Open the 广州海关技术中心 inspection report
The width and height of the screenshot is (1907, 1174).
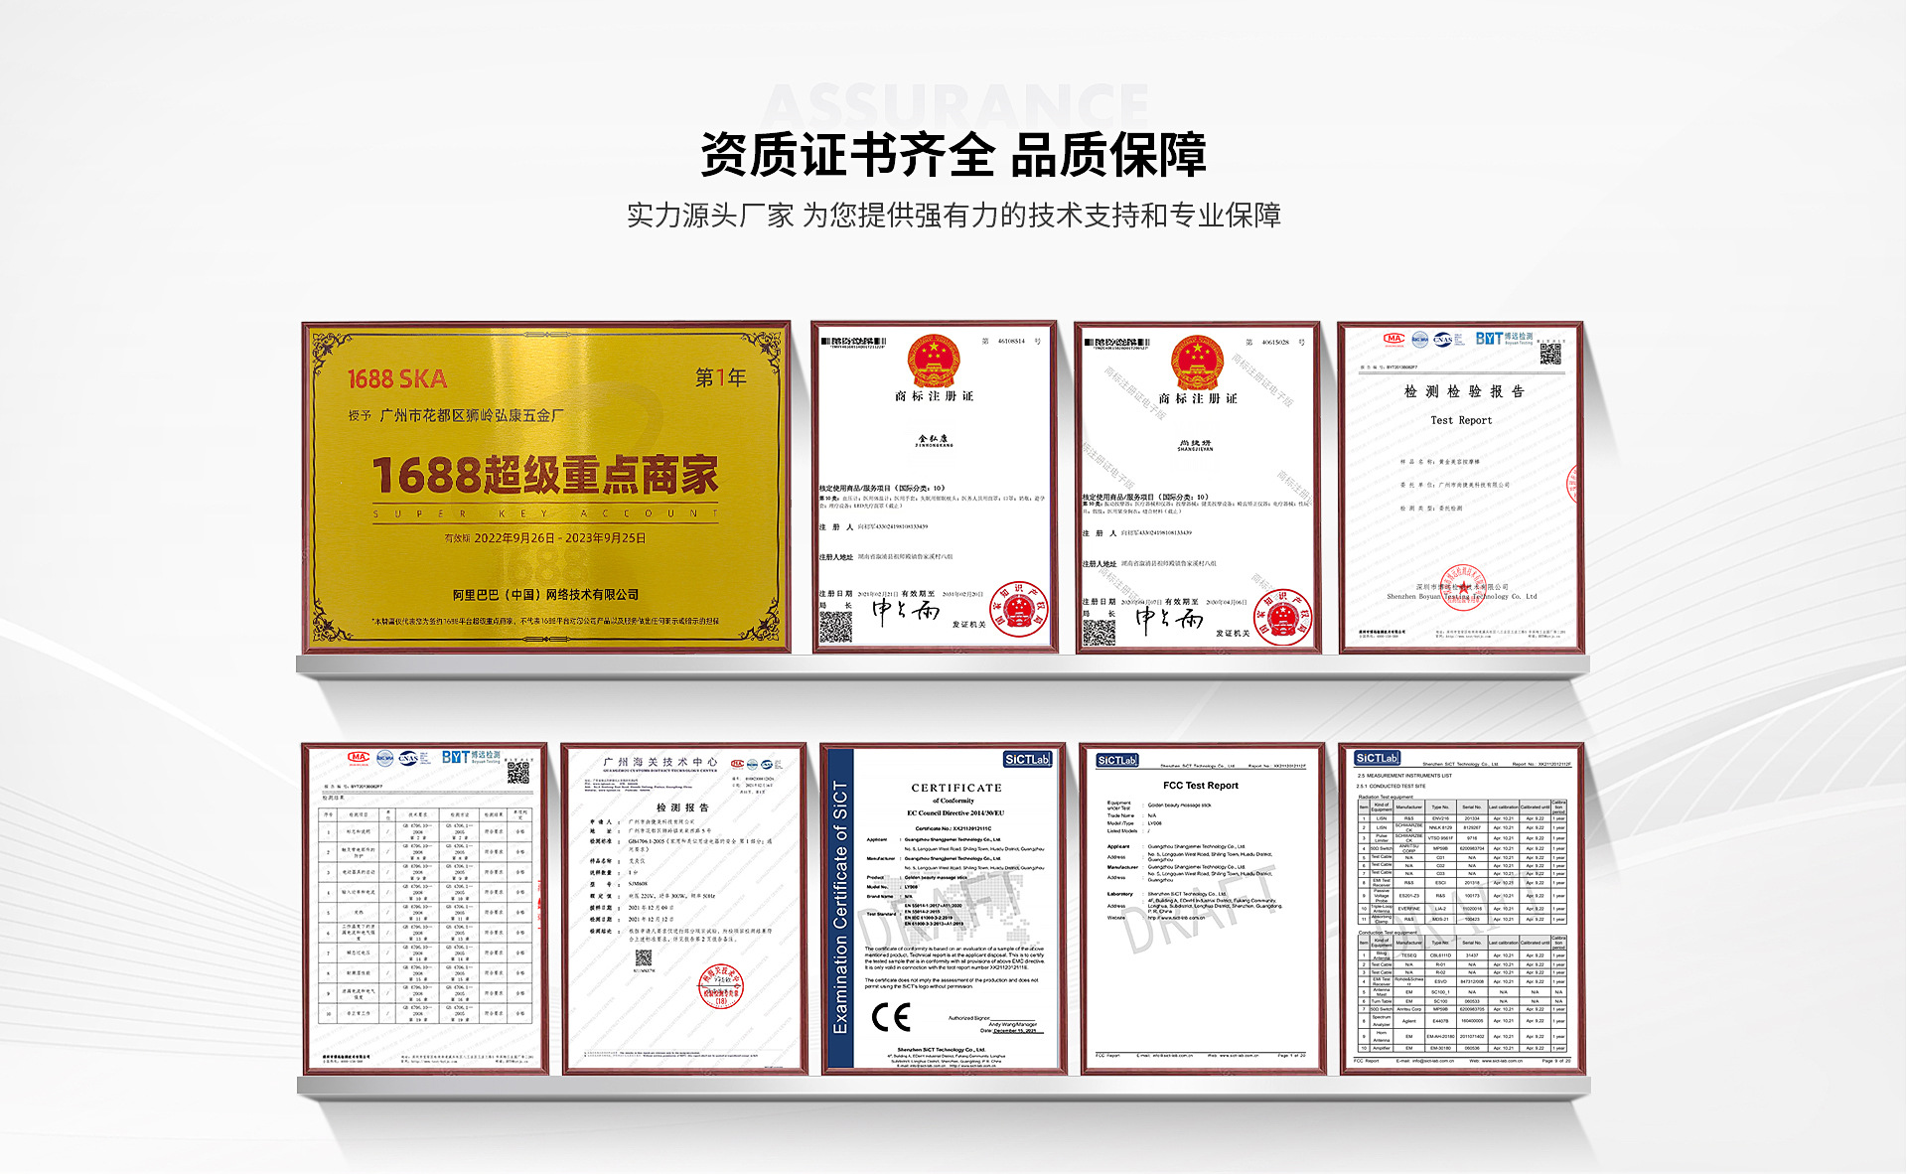[684, 908]
